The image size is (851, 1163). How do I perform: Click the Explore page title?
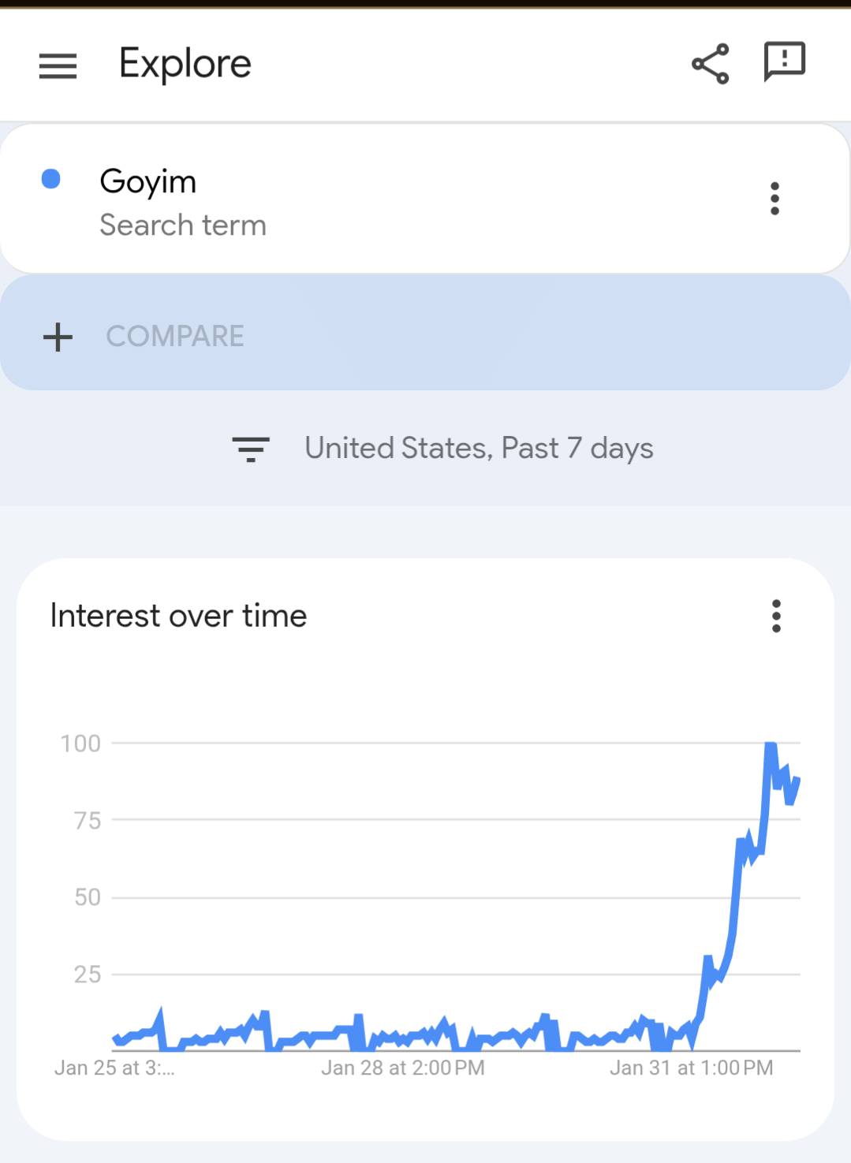coord(185,64)
